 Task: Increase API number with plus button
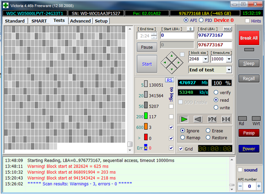coord(258,186)
